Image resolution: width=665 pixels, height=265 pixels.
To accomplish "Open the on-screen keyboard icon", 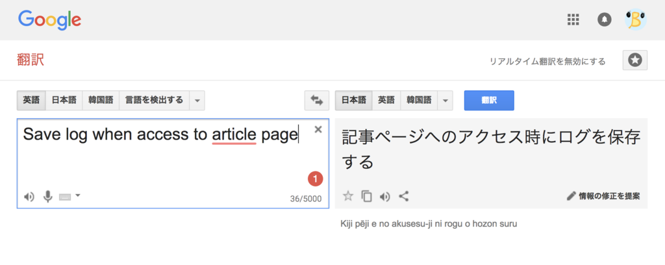I will 64,197.
